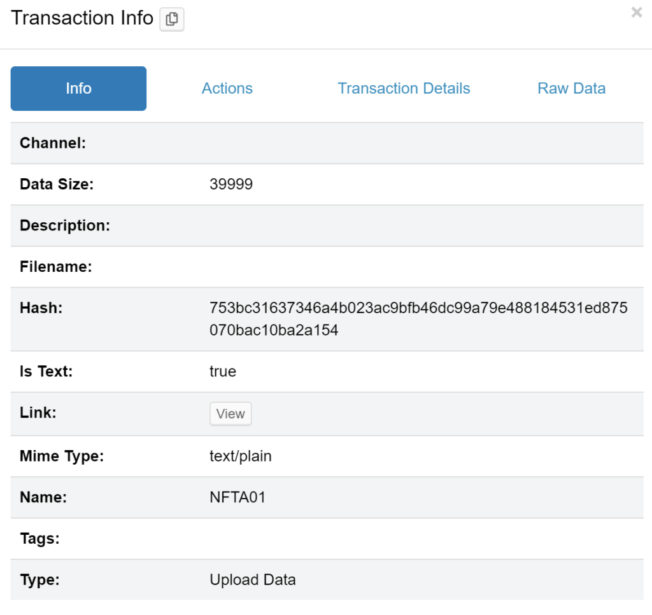Click the Filename row label
This screenshot has height=615, width=652.
[57, 267]
